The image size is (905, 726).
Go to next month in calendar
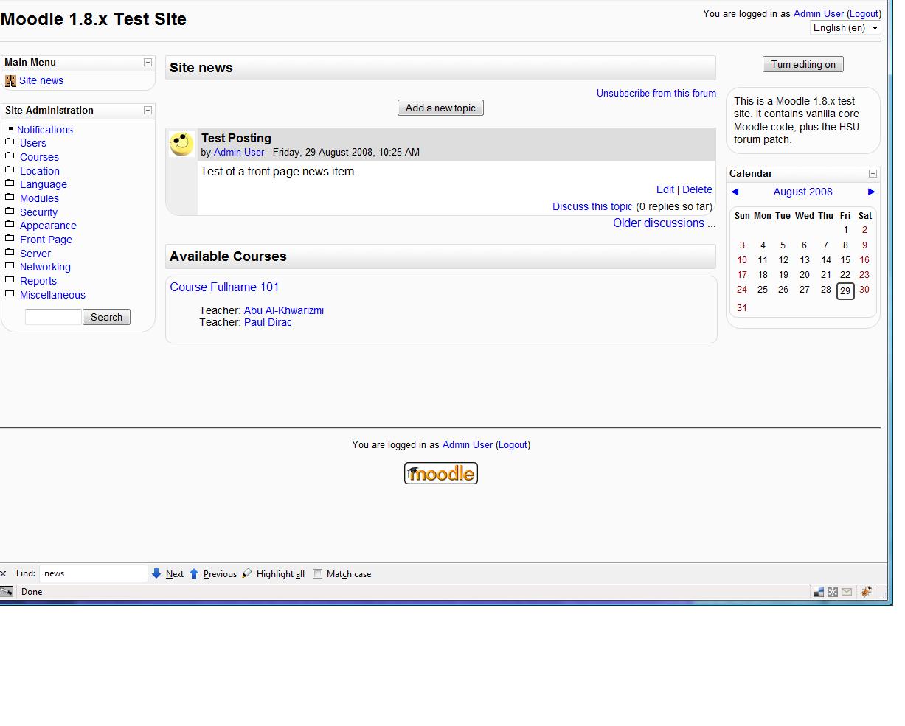[871, 192]
